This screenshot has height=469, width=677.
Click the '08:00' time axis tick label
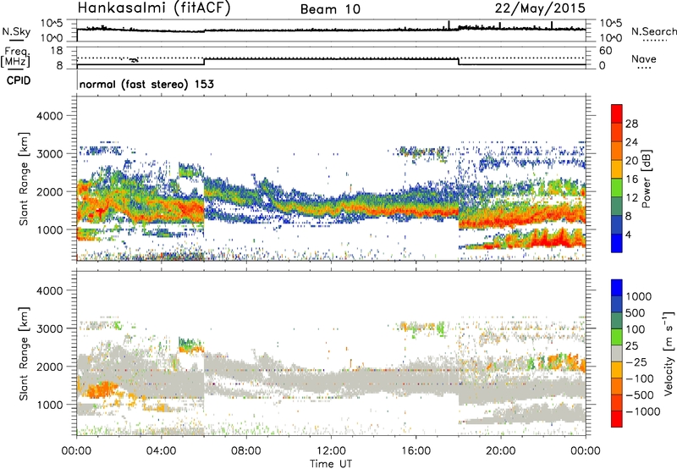246,451
